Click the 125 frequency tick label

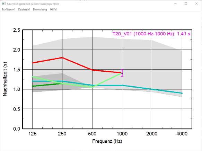[32, 134]
